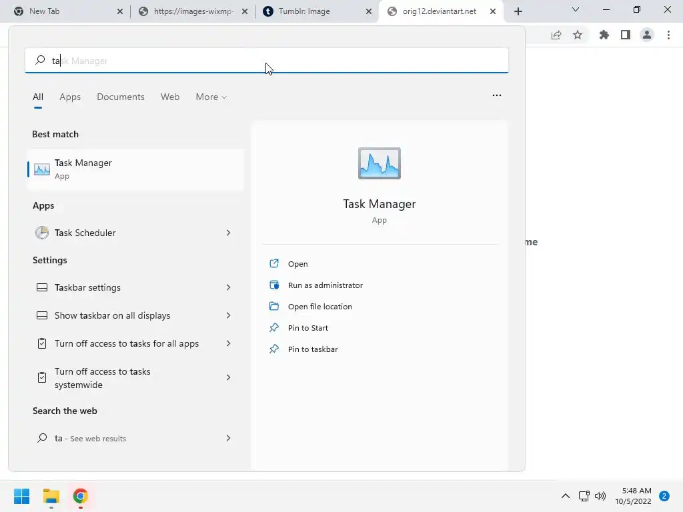Click Show taskbar on all displays icon
683x512 pixels.
(x=42, y=315)
